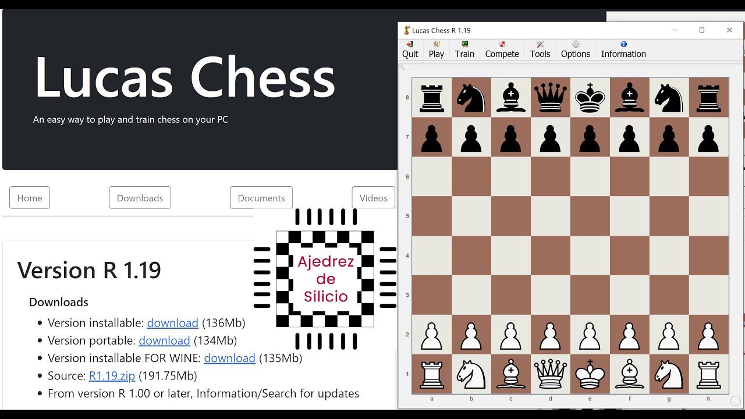Screen dimensions: 745x419
Task: Select the white pawn on d2
Action: point(551,335)
